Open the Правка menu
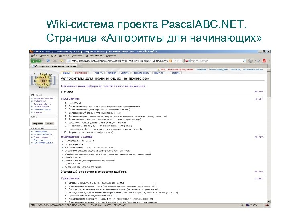 coord(44,56)
